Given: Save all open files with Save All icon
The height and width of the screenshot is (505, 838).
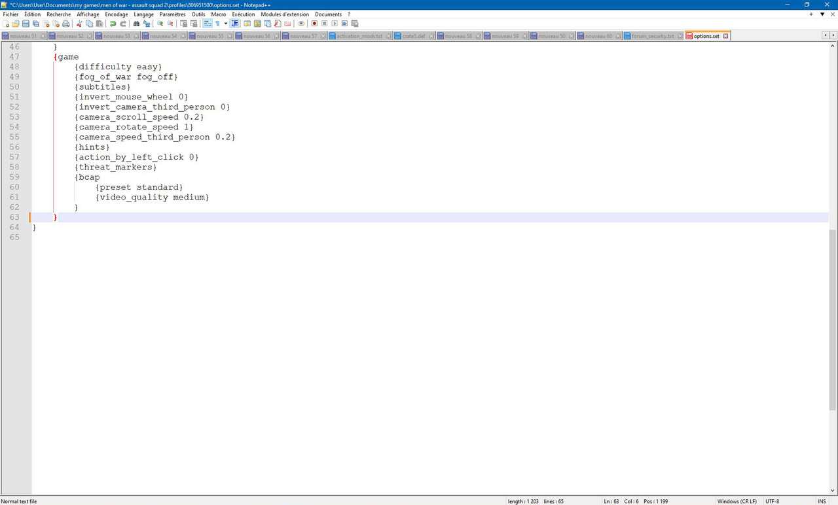Looking at the screenshot, I should [x=36, y=24].
